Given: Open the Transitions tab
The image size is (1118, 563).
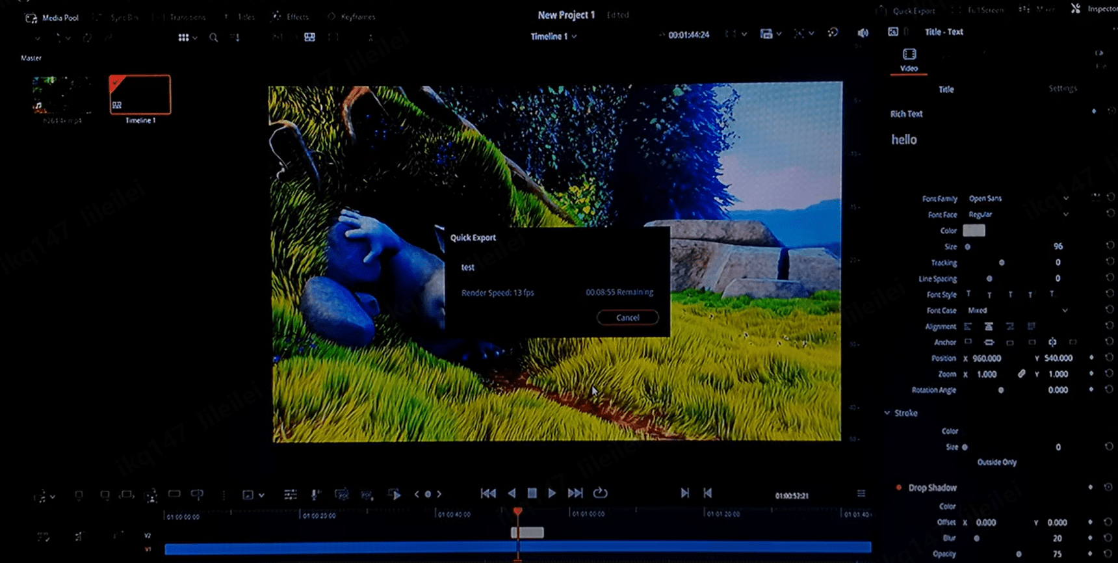Looking at the screenshot, I should 180,18.
